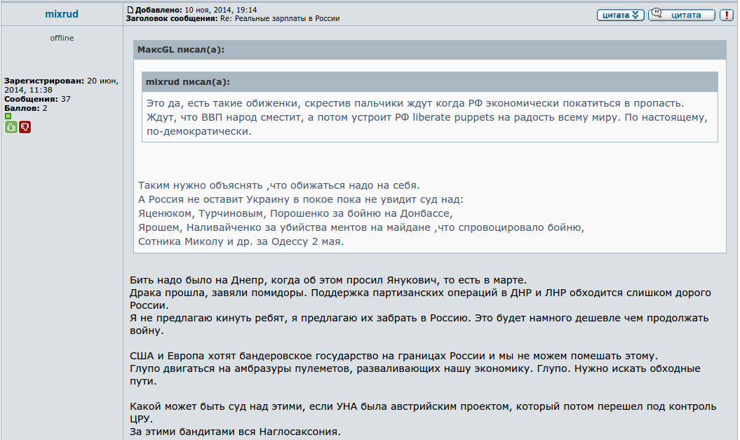The height and width of the screenshot is (440, 740).
Task: Open the цитата button with double-chevron arrows
Action: click(x=621, y=15)
